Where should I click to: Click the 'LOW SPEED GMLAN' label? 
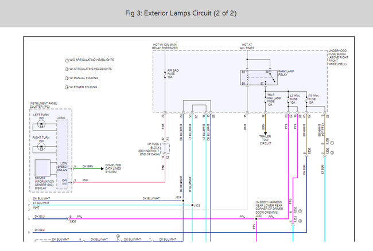point(62,167)
